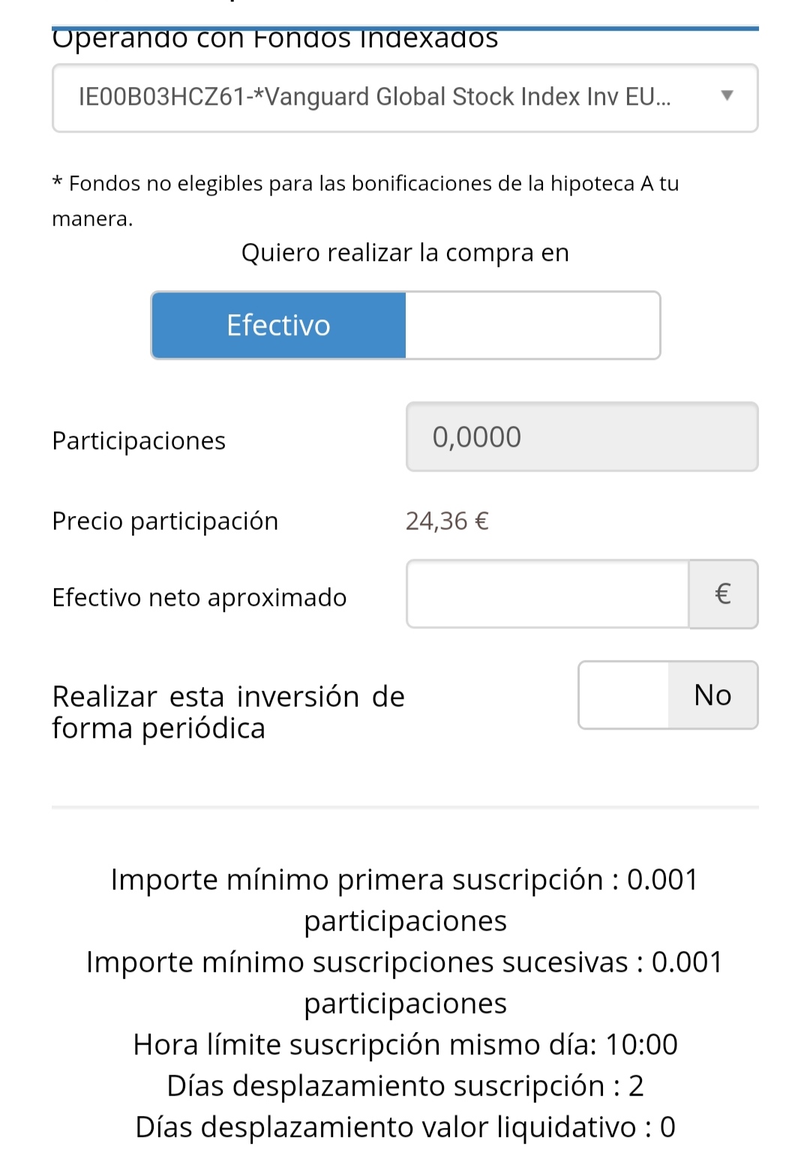Image resolution: width=810 pixels, height=1164 pixels.
Task: Click the 24,36 € price value
Action: (x=447, y=520)
